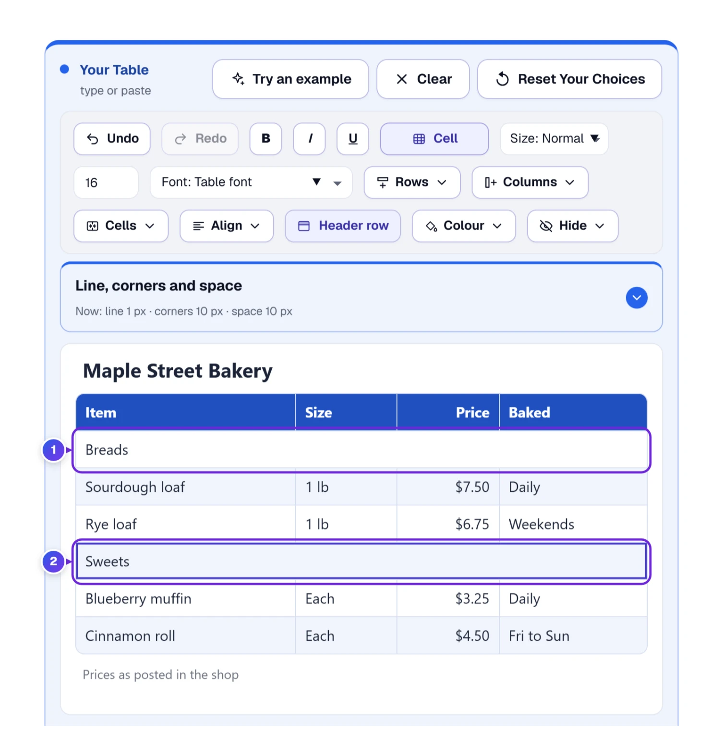Click the Blueberry muffin cell
Viewport: 723px width, 755px height.
186,598
